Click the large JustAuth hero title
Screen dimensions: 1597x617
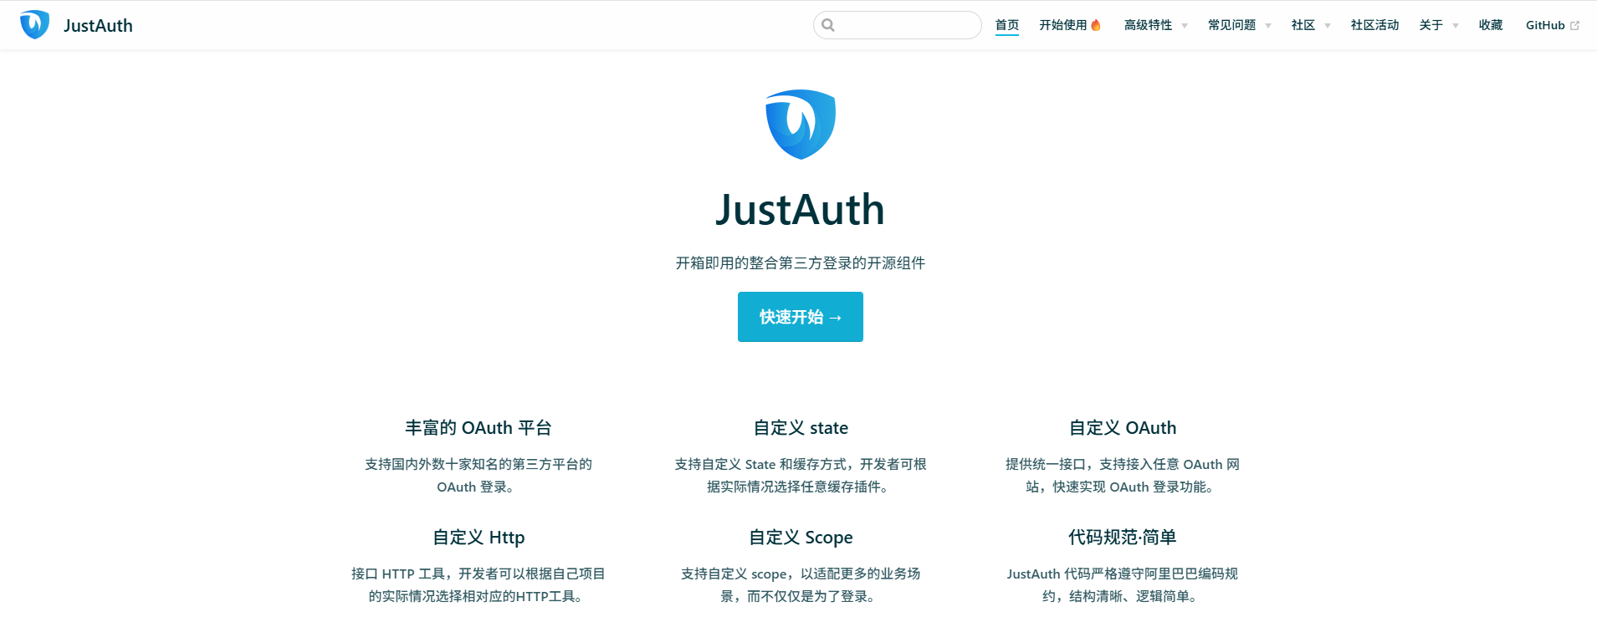pos(801,209)
